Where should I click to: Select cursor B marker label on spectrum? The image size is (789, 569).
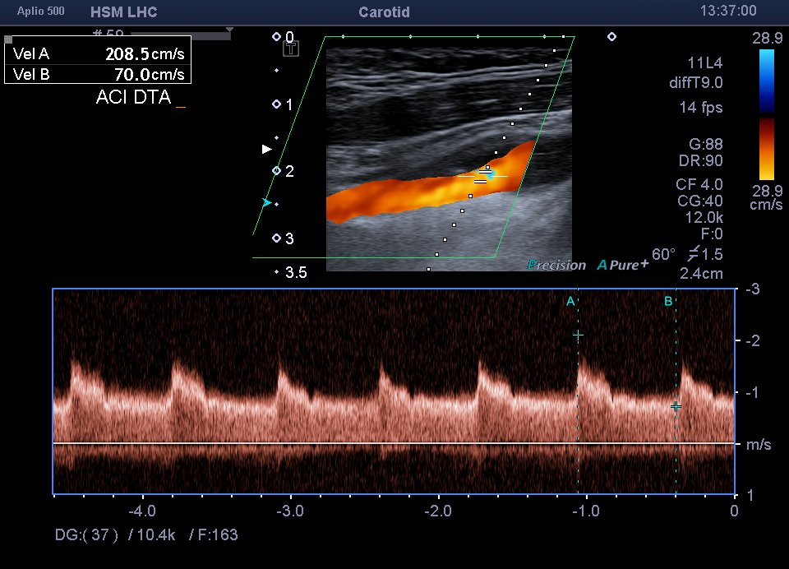[668, 302]
